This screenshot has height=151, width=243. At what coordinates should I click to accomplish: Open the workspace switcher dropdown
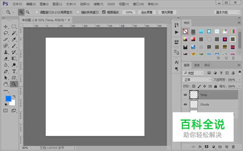coord(227,12)
